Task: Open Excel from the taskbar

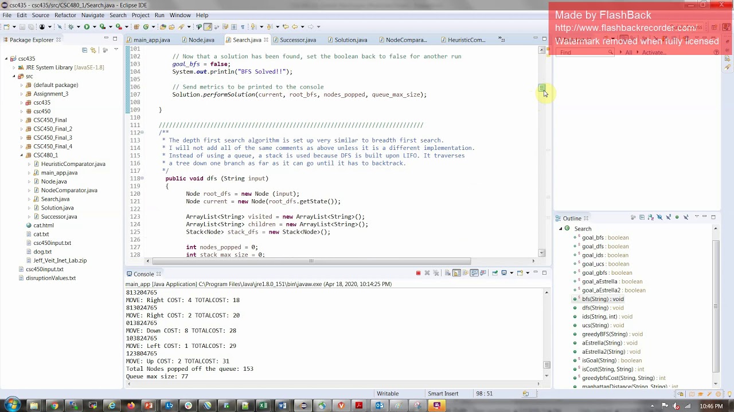Action: point(263,406)
